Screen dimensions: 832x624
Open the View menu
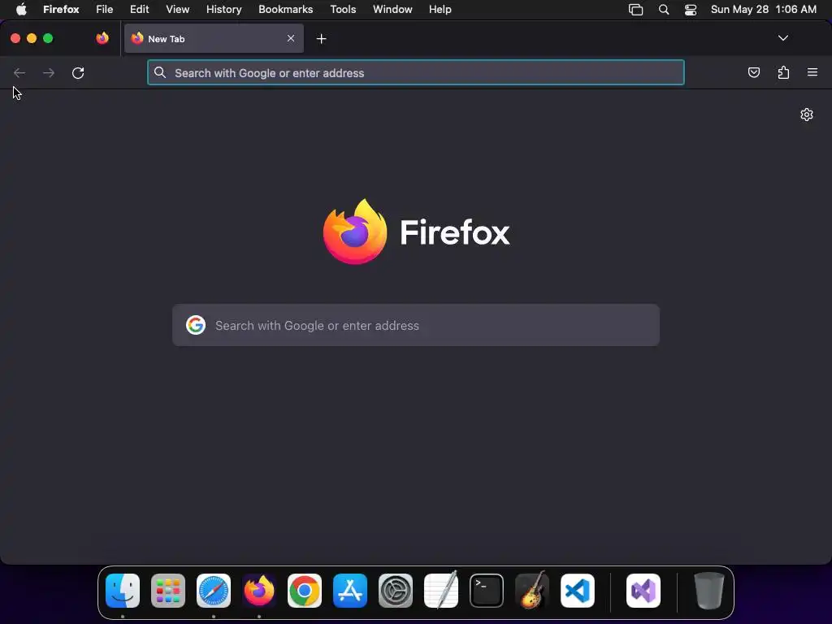[x=178, y=9]
